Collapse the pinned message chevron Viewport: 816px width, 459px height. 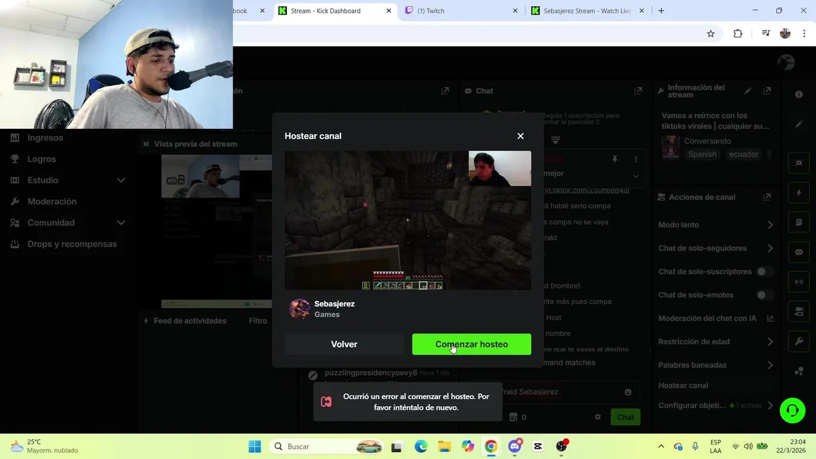tap(636, 176)
